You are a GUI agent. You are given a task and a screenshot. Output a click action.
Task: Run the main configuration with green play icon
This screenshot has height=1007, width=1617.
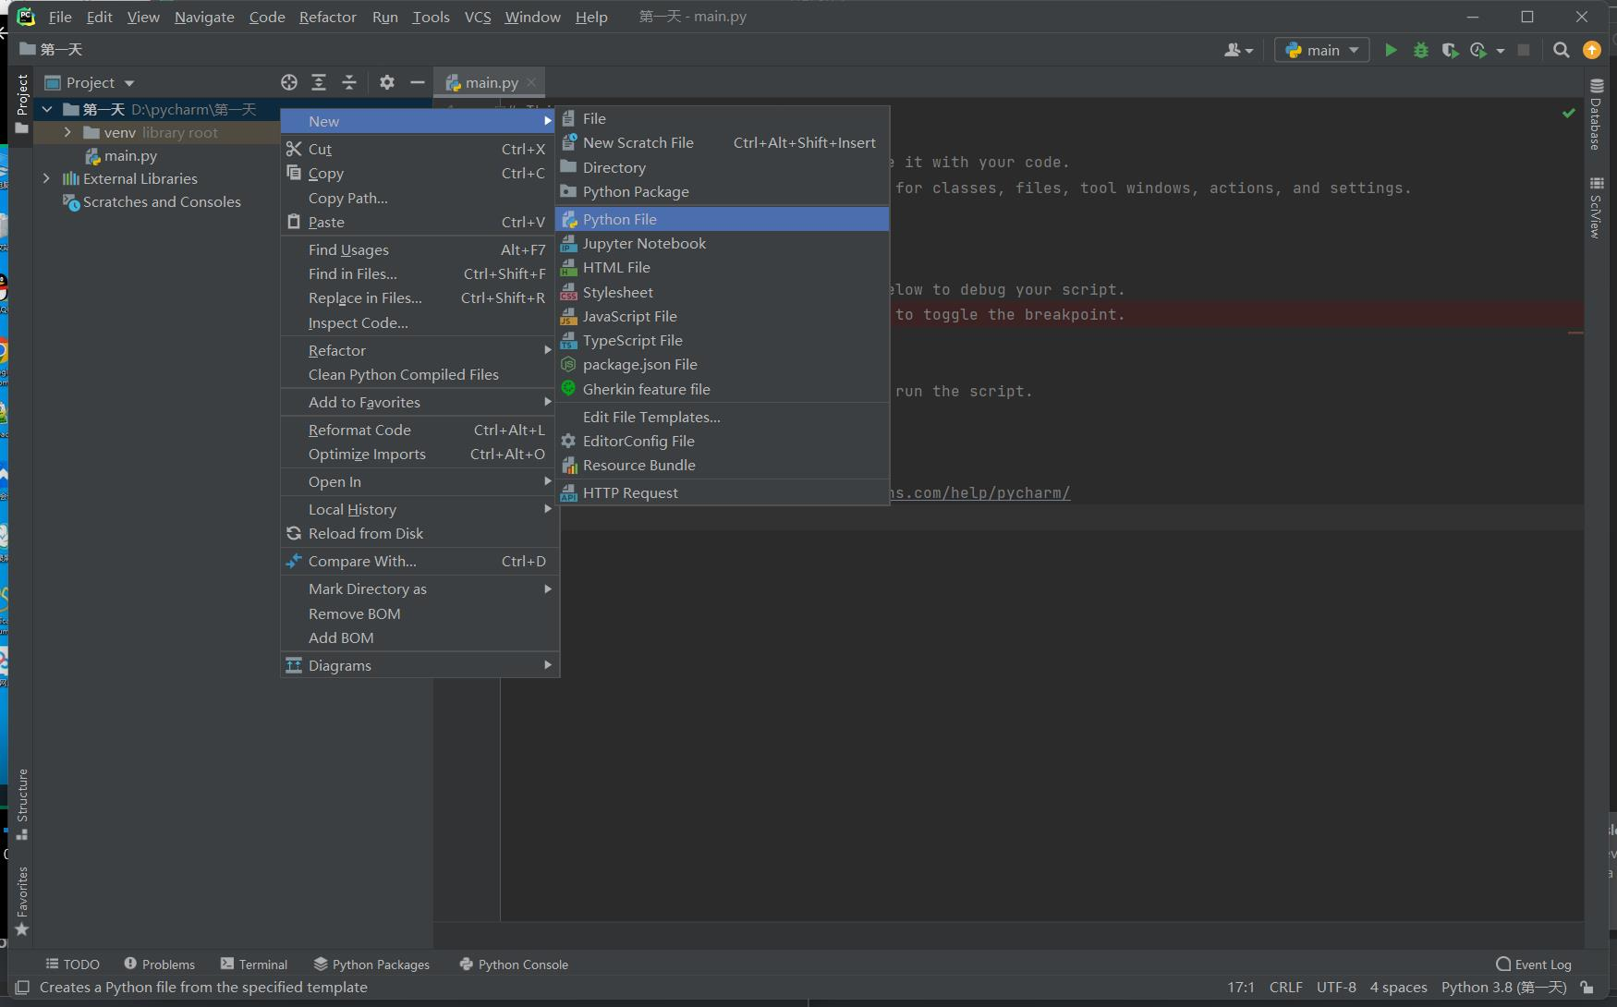[x=1391, y=50]
